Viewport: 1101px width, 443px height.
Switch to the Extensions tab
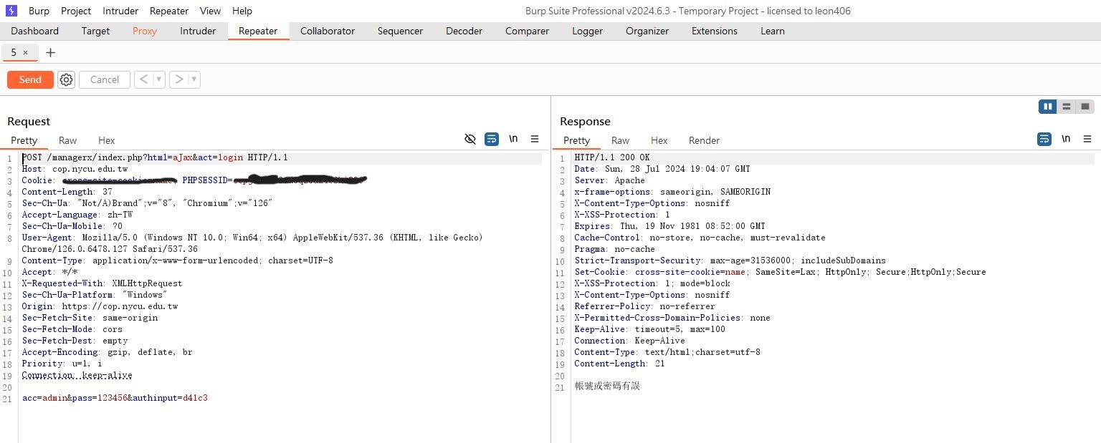[x=714, y=31]
